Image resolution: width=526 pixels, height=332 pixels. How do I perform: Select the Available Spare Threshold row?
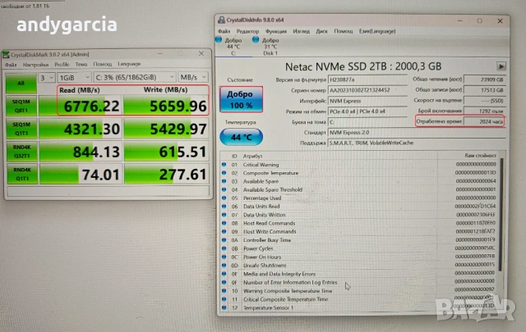pos(359,189)
